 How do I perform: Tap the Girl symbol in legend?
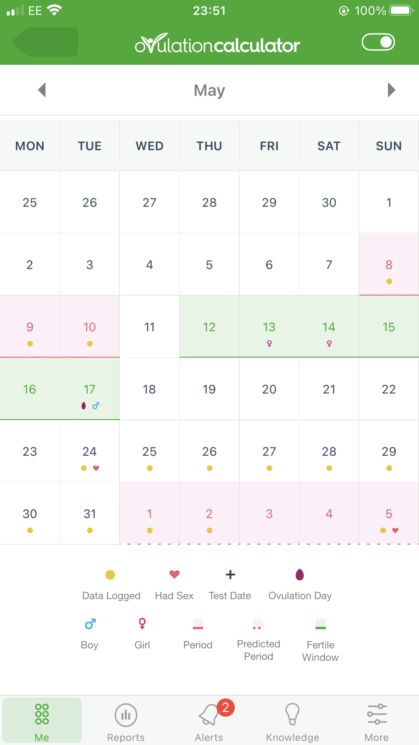tap(142, 624)
